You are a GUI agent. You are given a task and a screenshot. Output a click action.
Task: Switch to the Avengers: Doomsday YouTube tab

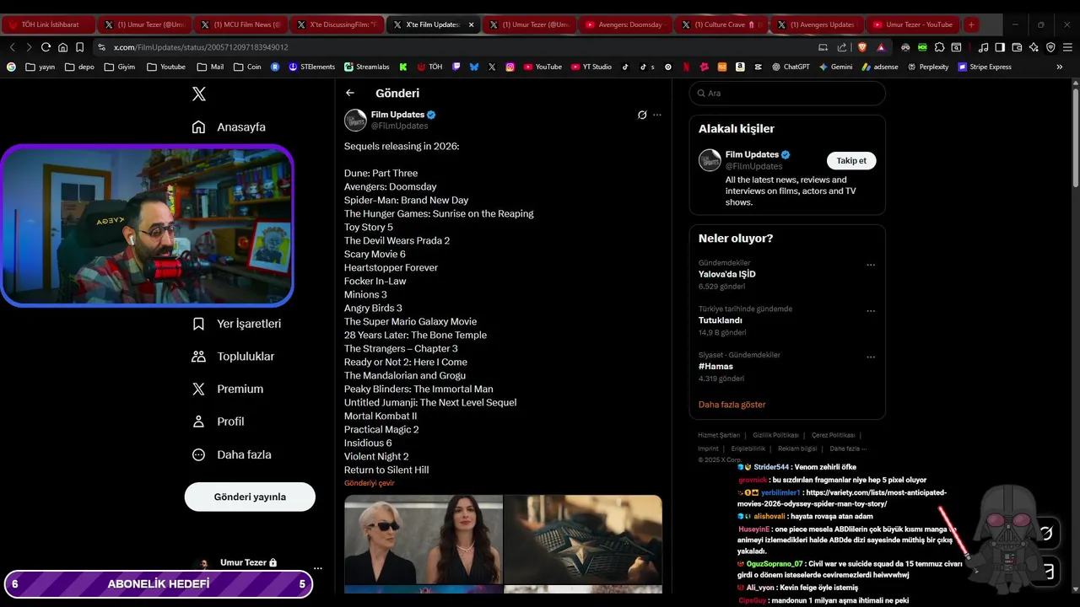(626, 24)
